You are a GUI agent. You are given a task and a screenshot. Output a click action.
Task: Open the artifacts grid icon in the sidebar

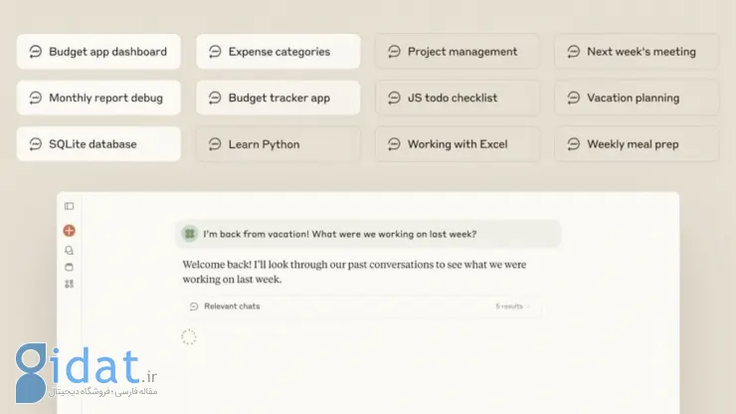pyautogui.click(x=69, y=284)
